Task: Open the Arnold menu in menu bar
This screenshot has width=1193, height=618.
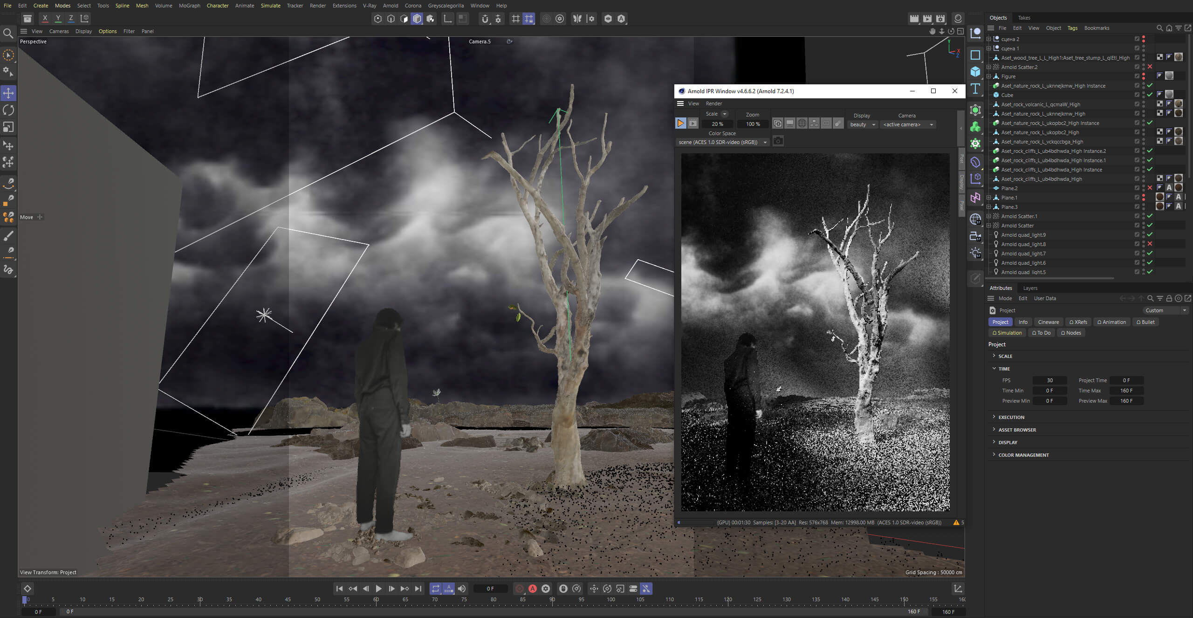Action: point(391,6)
